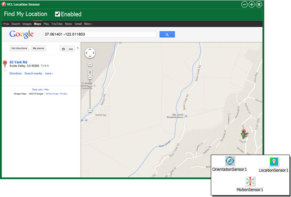
Task: Open YouTube in the Google bar
Action: tap(57, 24)
